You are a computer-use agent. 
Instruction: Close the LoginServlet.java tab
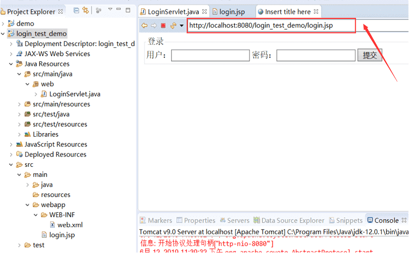point(204,11)
